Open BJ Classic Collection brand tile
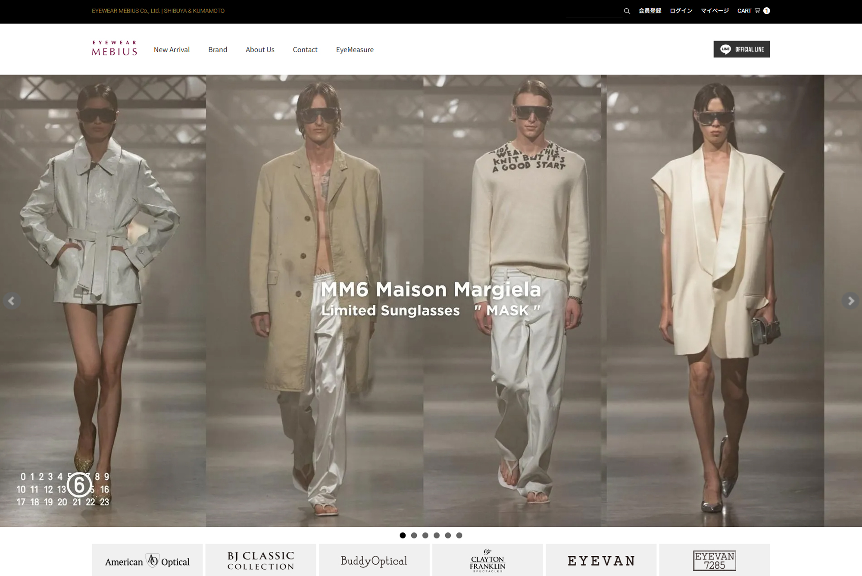This screenshot has width=862, height=576. 261,560
